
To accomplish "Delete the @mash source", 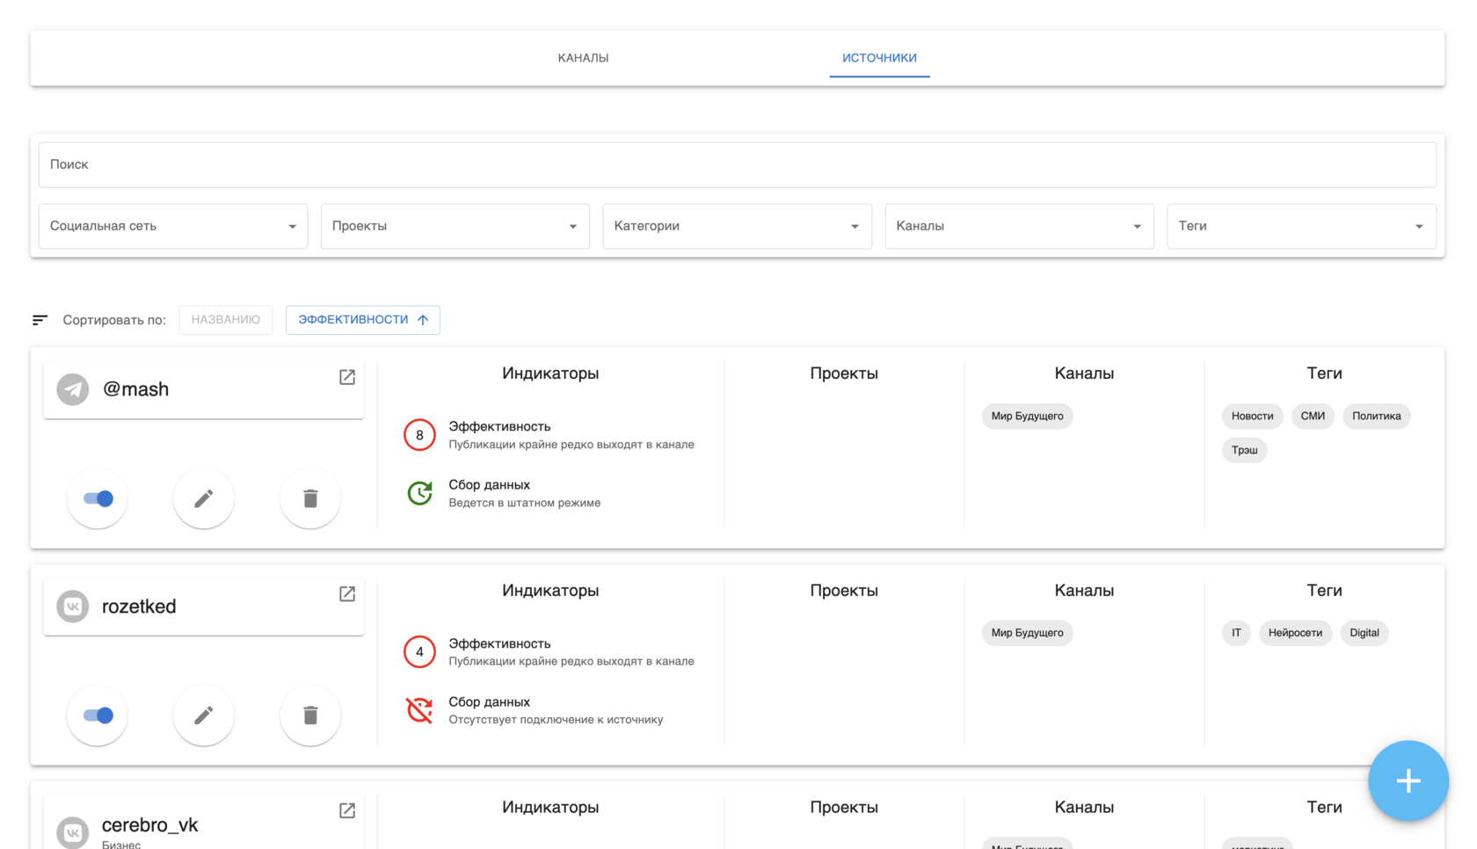I will (310, 498).
